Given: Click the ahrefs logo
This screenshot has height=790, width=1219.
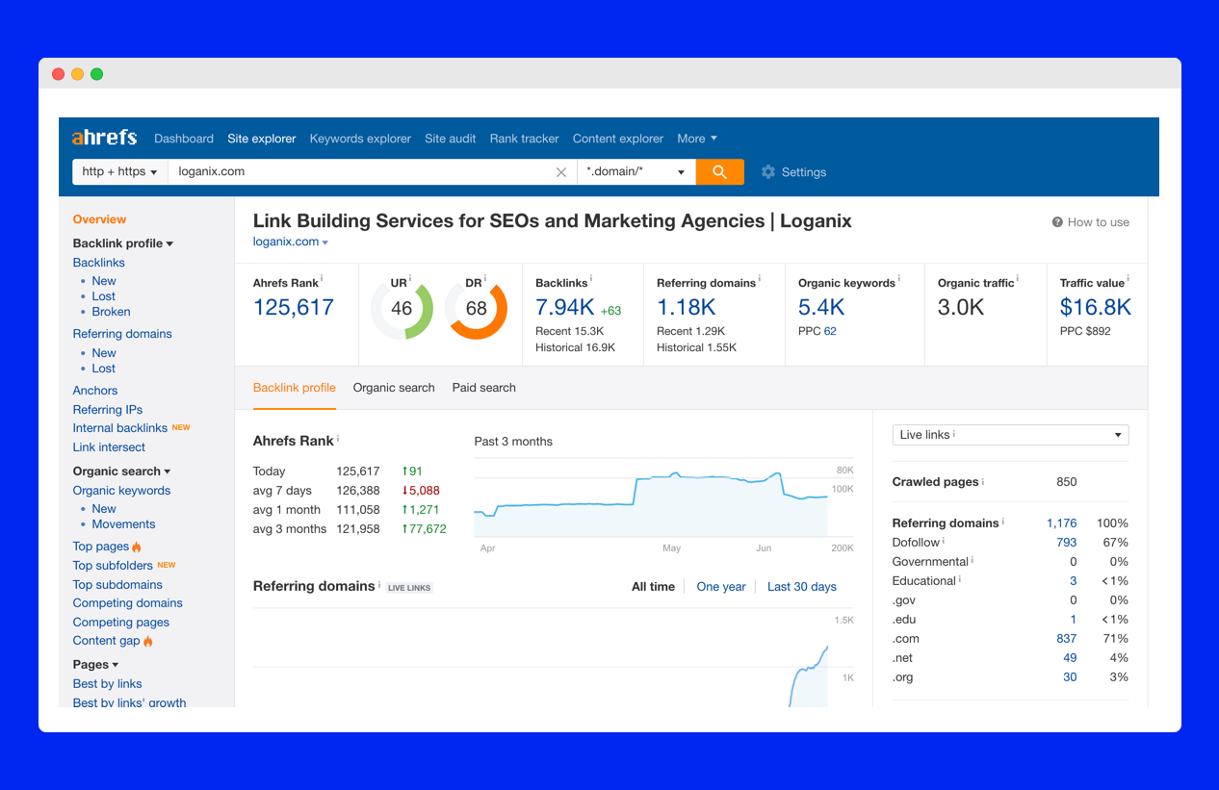Looking at the screenshot, I should (105, 138).
